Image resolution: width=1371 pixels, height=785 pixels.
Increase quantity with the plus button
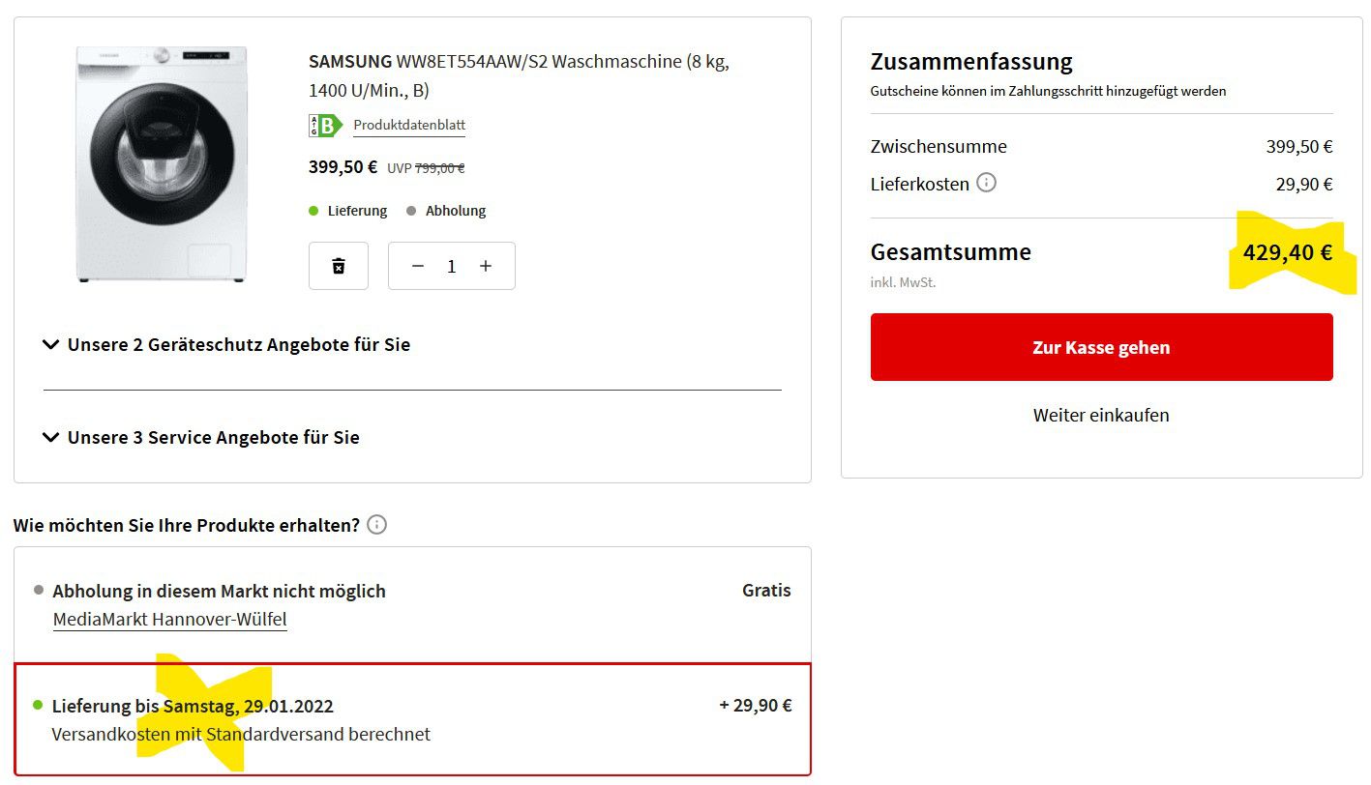point(486,266)
